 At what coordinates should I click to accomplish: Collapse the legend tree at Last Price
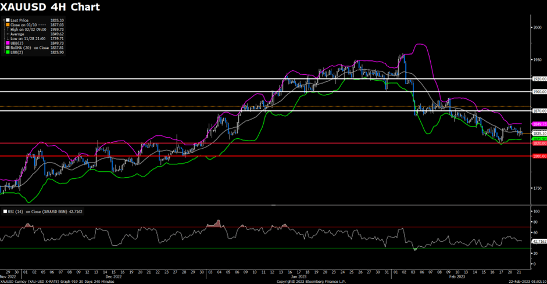tap(2, 20)
